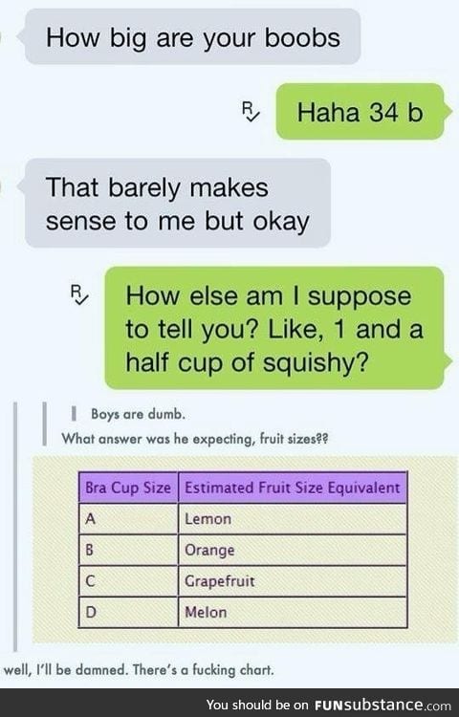The height and width of the screenshot is (717, 459).
Task: Click the "You should be on" banner text
Action: pos(258,706)
